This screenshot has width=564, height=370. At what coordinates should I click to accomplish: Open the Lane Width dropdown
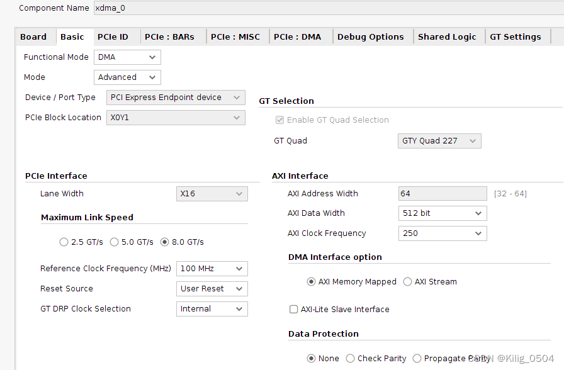211,193
